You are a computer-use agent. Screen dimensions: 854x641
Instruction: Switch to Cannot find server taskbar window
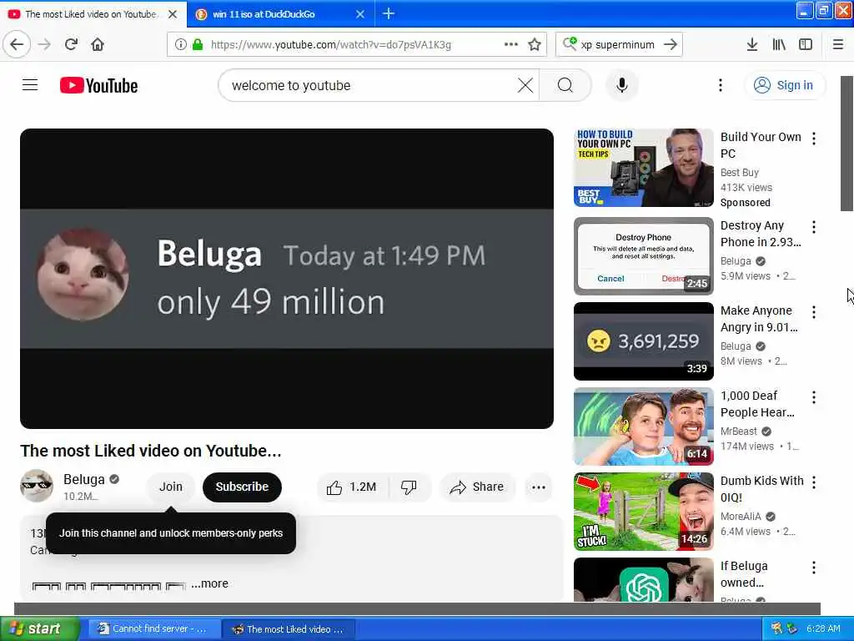coord(155,628)
